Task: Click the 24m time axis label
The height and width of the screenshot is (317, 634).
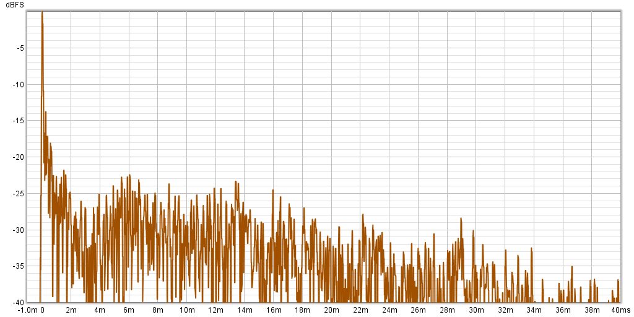Action: (389, 311)
